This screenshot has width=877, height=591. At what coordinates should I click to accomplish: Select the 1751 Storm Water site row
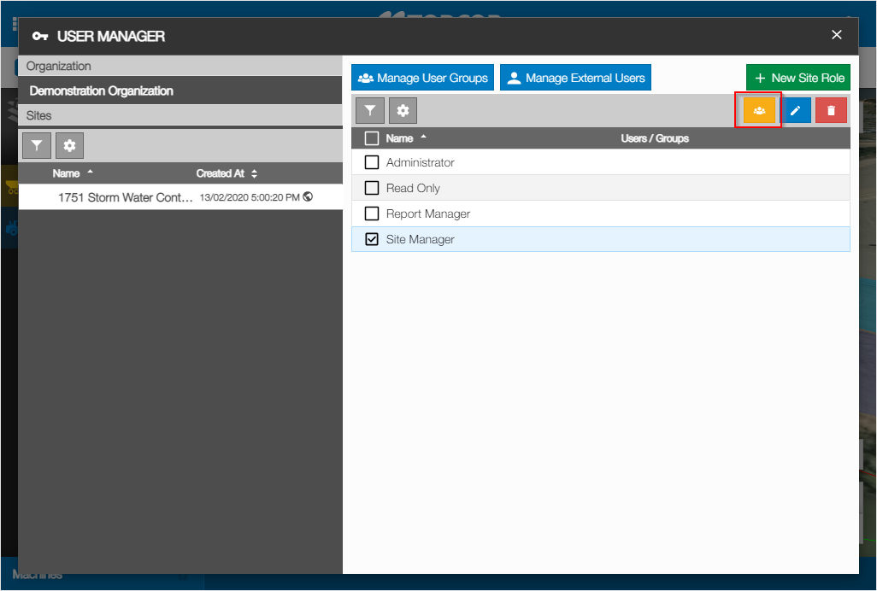[126, 197]
